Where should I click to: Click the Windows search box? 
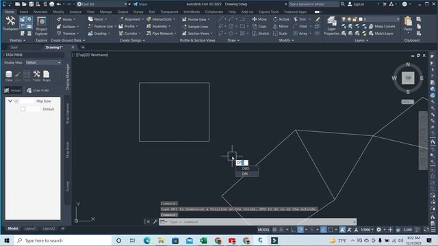(63, 241)
